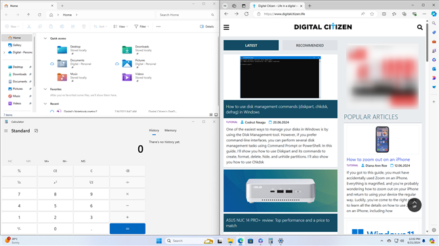Click the Search Home box in File Explorer

pos(186,15)
